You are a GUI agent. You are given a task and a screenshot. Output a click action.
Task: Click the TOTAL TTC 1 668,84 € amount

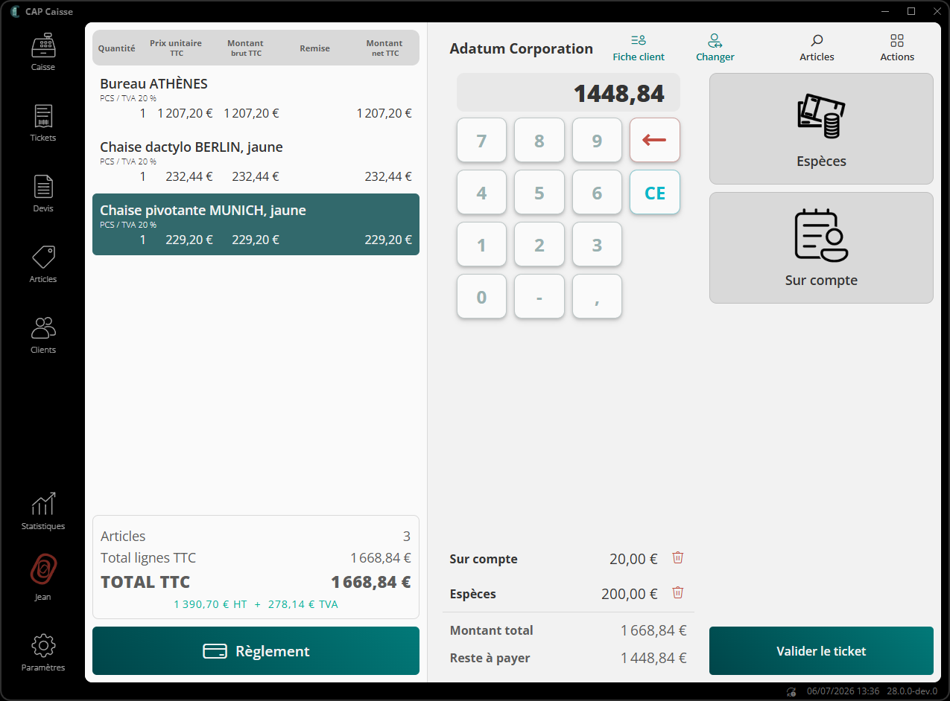371,582
